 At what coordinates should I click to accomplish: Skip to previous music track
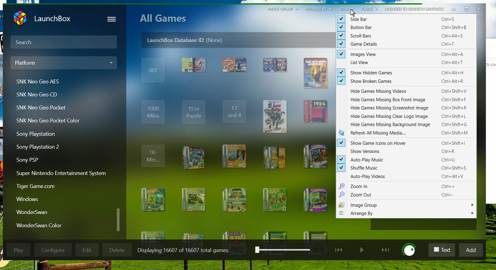click(339, 250)
